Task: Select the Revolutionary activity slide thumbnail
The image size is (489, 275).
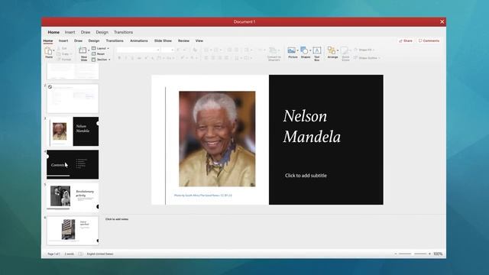Action: coord(73,197)
